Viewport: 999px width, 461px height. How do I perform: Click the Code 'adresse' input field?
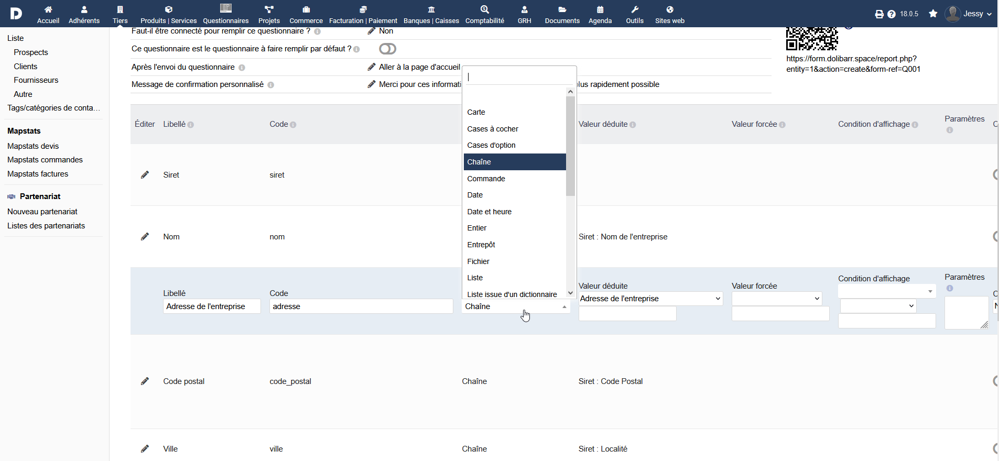click(x=361, y=306)
